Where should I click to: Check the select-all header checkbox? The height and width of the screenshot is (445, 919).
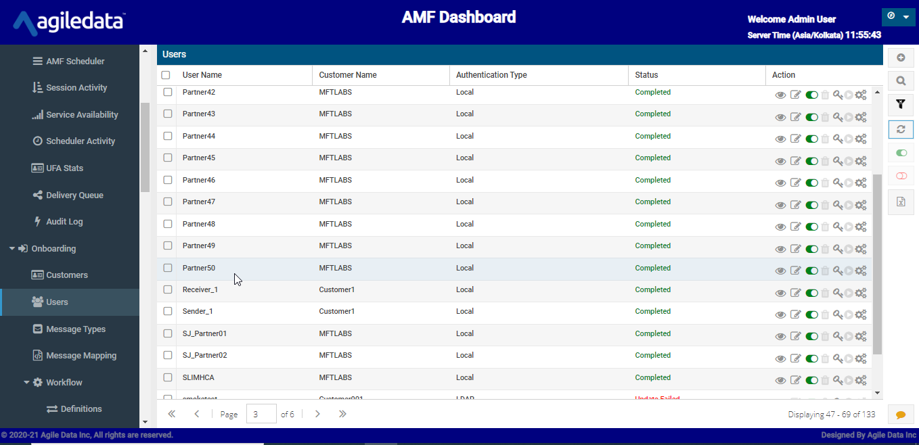[166, 75]
